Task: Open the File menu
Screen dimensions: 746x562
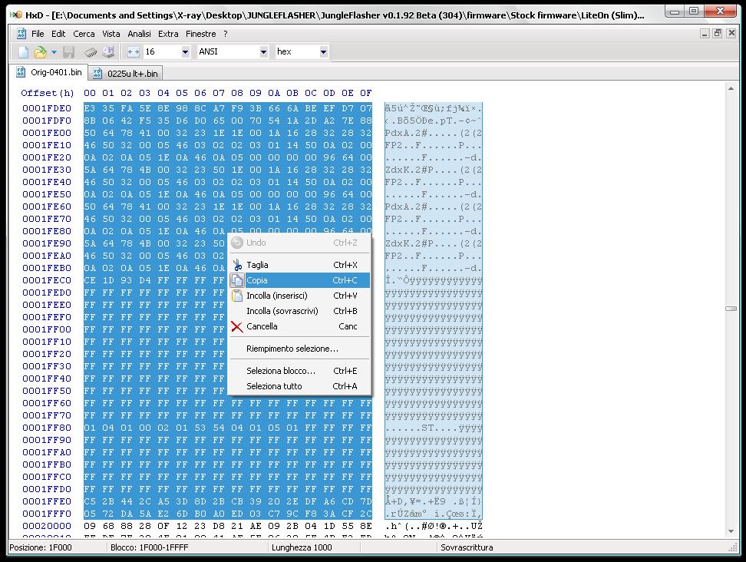Action: (x=38, y=34)
